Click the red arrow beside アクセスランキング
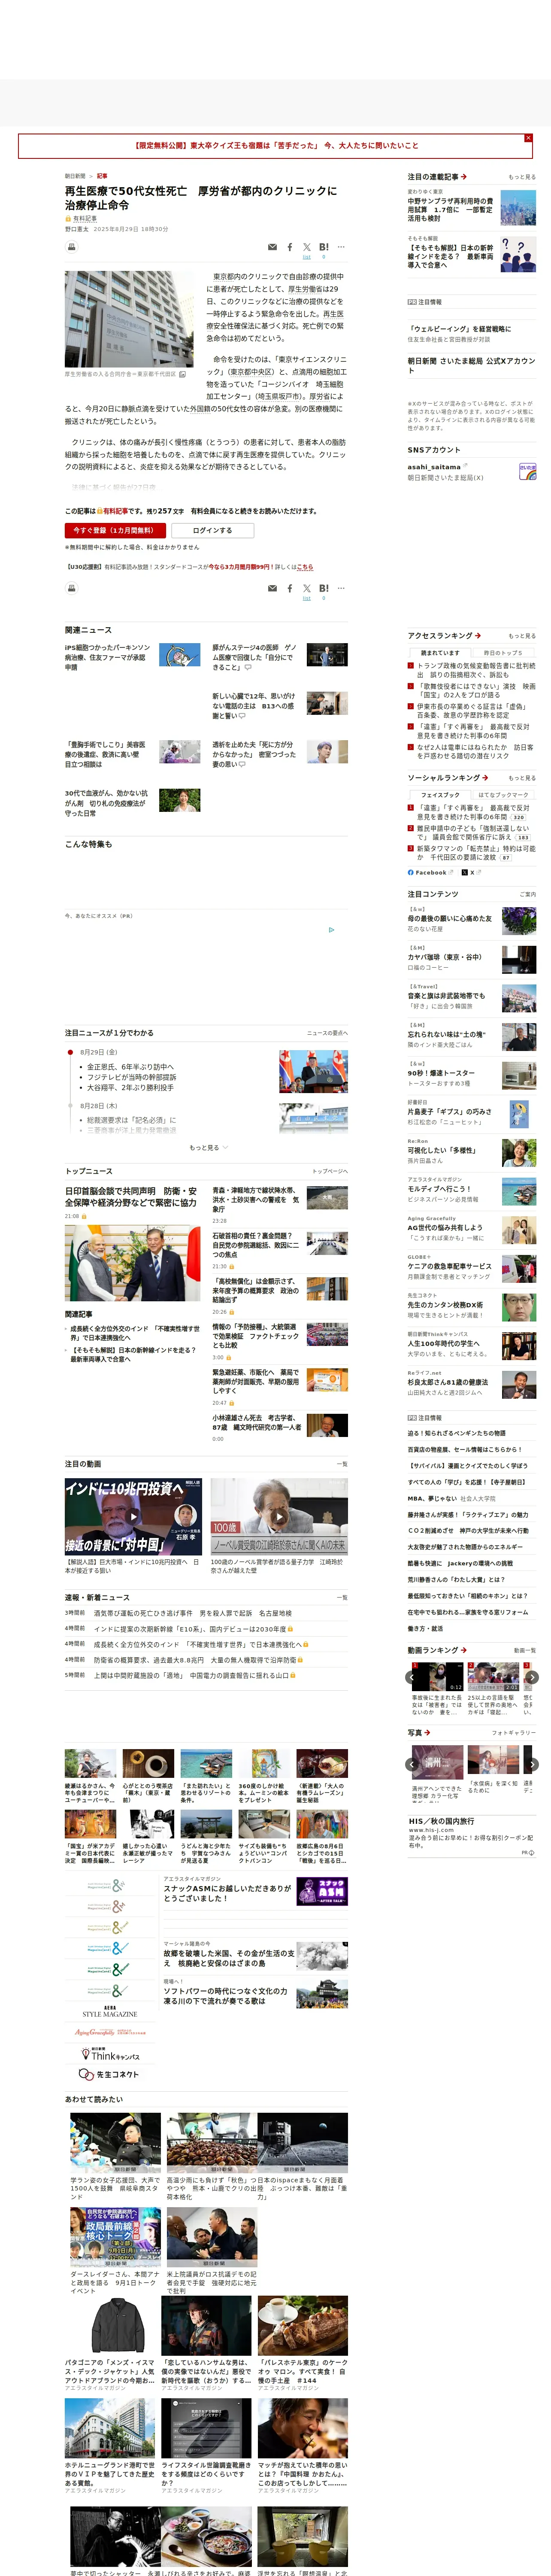The image size is (551, 2576). click(478, 636)
